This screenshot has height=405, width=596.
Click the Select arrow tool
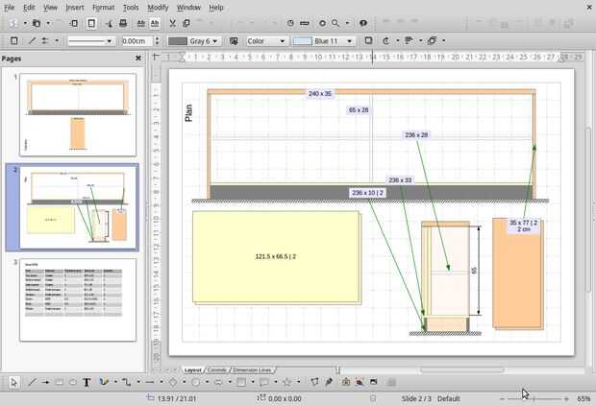coord(14,382)
